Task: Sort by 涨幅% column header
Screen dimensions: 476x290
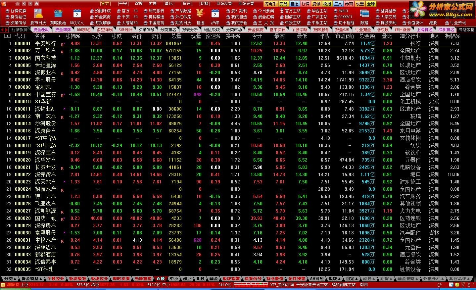Action: tap(72, 36)
